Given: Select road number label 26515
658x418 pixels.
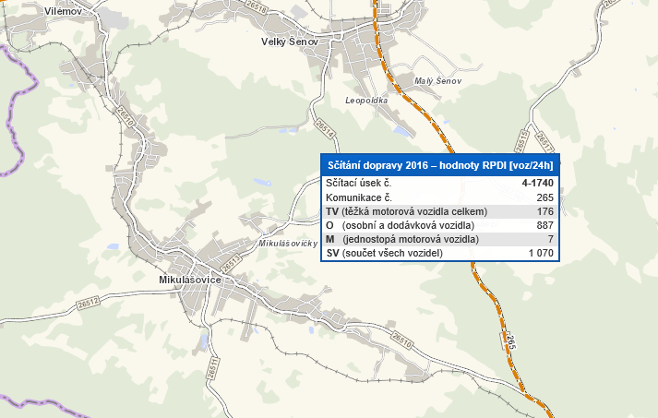Looking at the screenshot, I should pyautogui.click(x=521, y=141).
